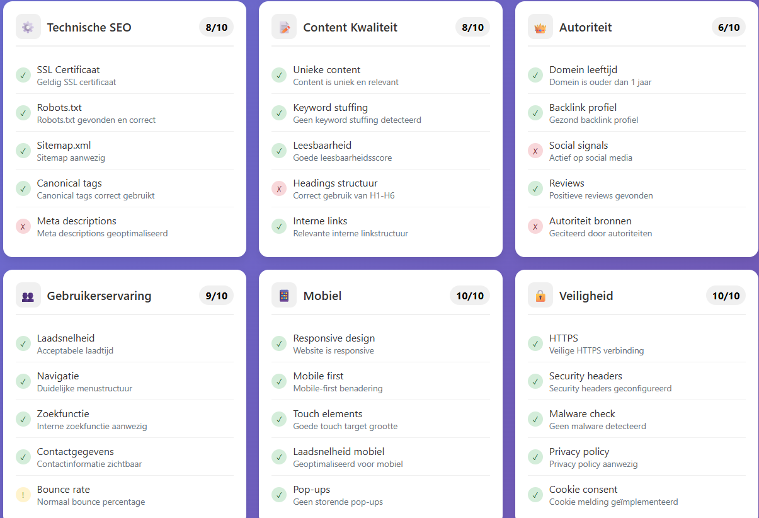Click the 6/10 score badge for Autoriteit
This screenshot has height=518, width=759.
click(729, 27)
